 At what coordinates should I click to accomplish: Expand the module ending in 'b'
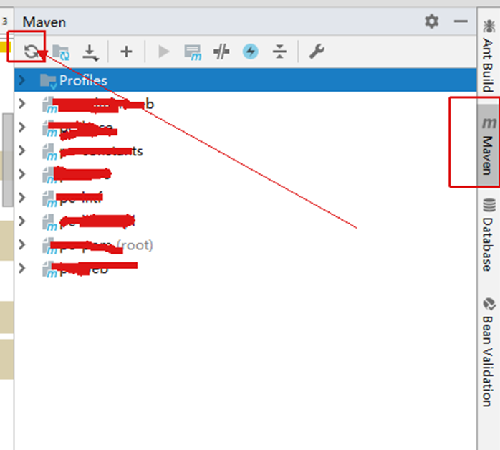point(21,104)
